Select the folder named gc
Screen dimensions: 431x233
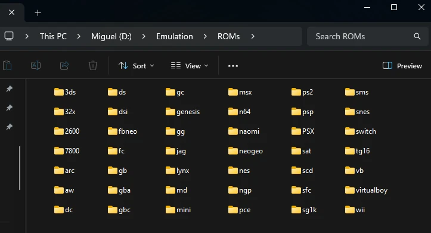(175, 92)
